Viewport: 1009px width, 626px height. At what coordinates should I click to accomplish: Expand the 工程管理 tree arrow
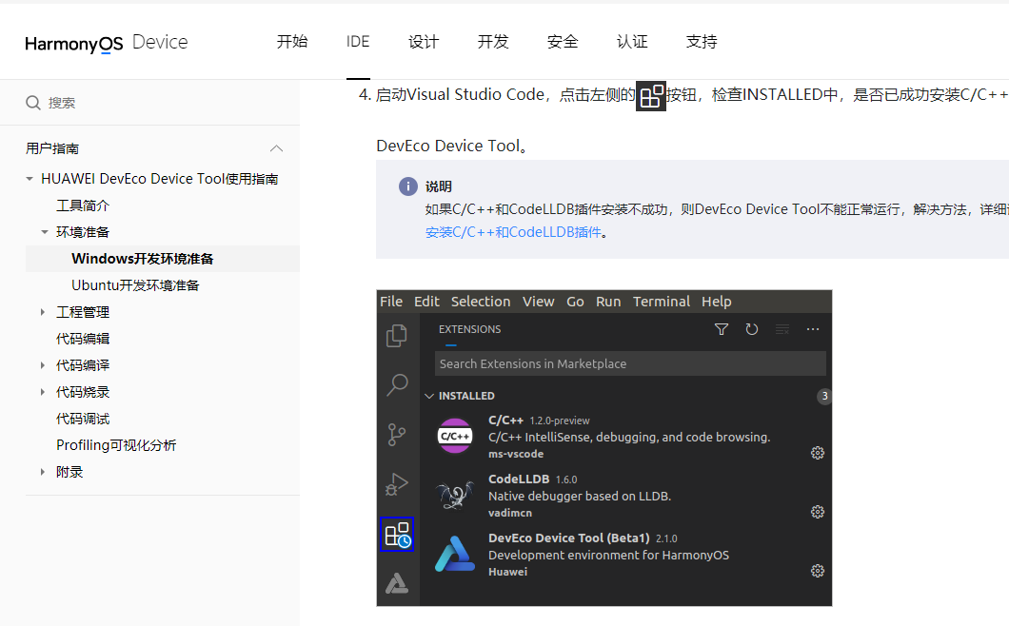tap(43, 312)
